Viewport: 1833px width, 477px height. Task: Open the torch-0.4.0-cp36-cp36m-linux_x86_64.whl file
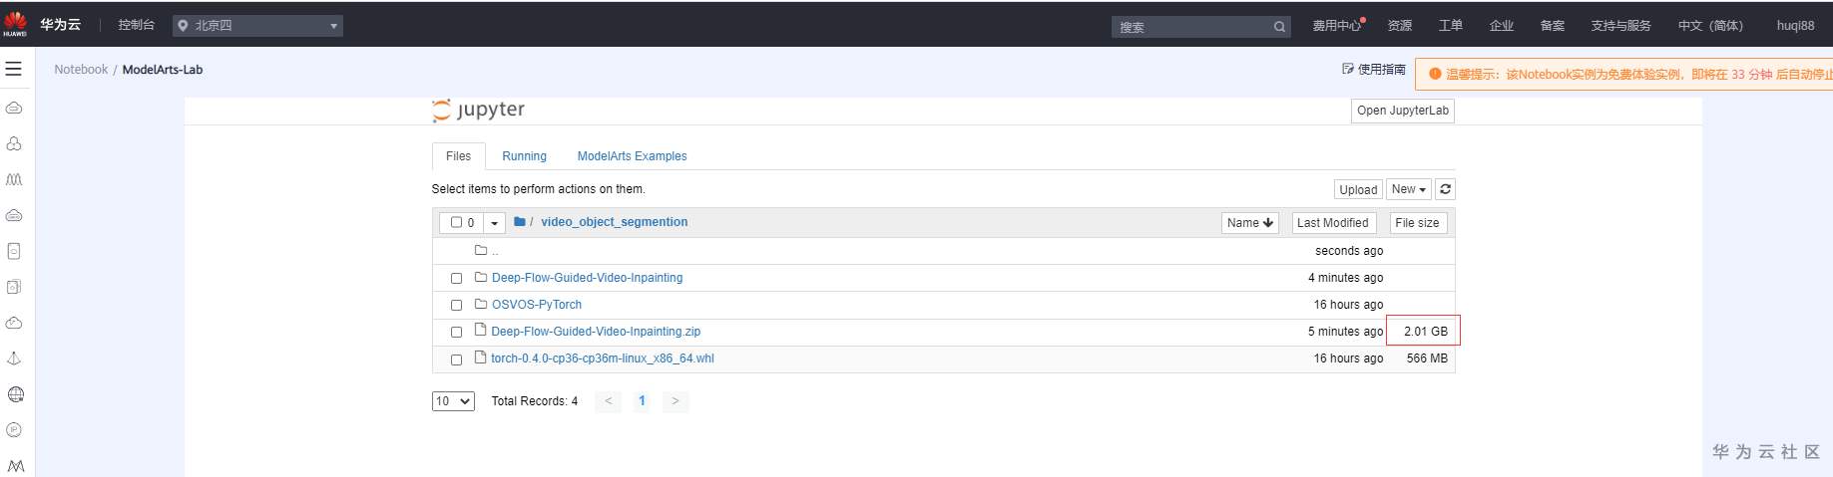click(603, 358)
